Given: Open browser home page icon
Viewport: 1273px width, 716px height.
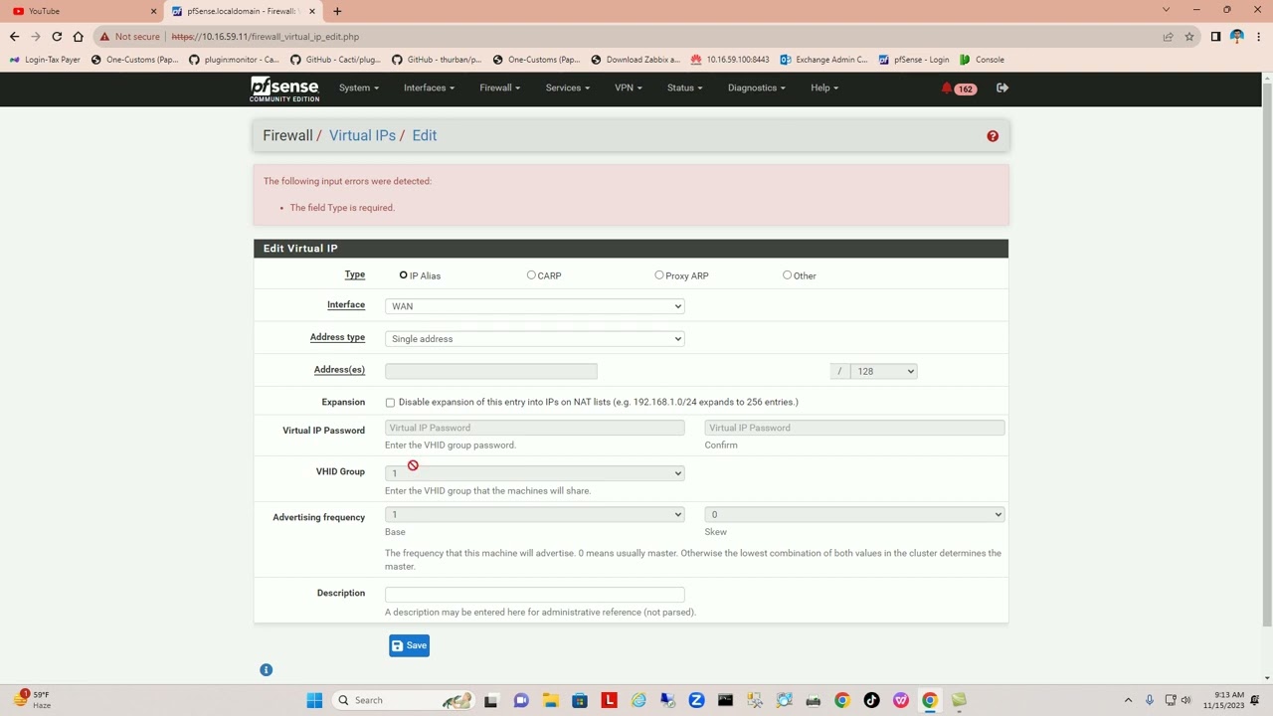Looking at the screenshot, I should click(78, 37).
